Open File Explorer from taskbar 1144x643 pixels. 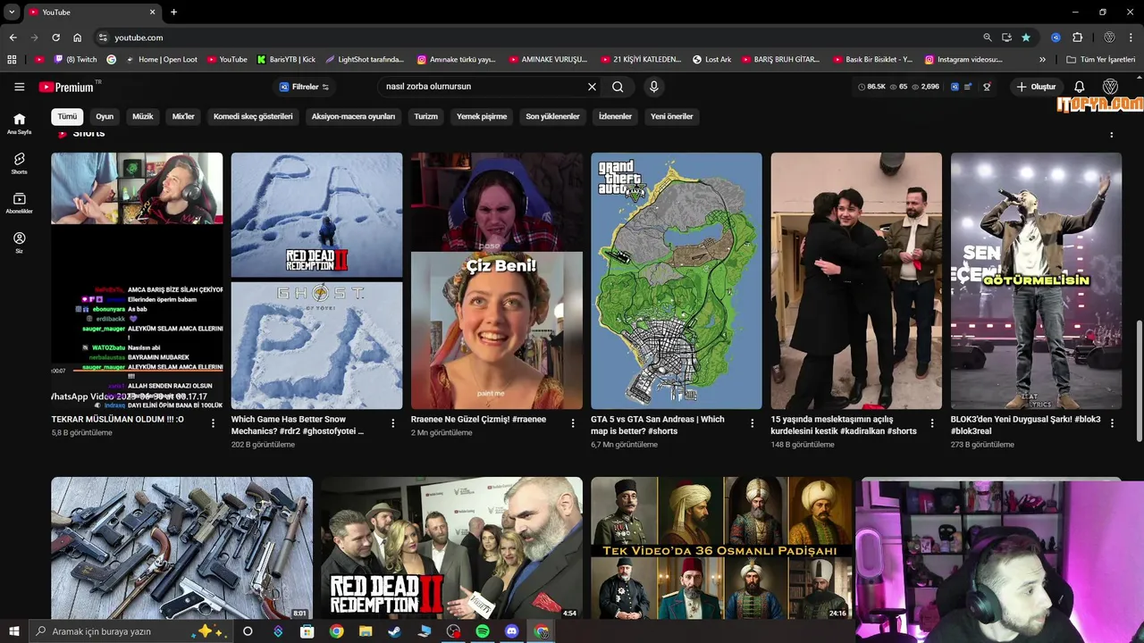[366, 631]
